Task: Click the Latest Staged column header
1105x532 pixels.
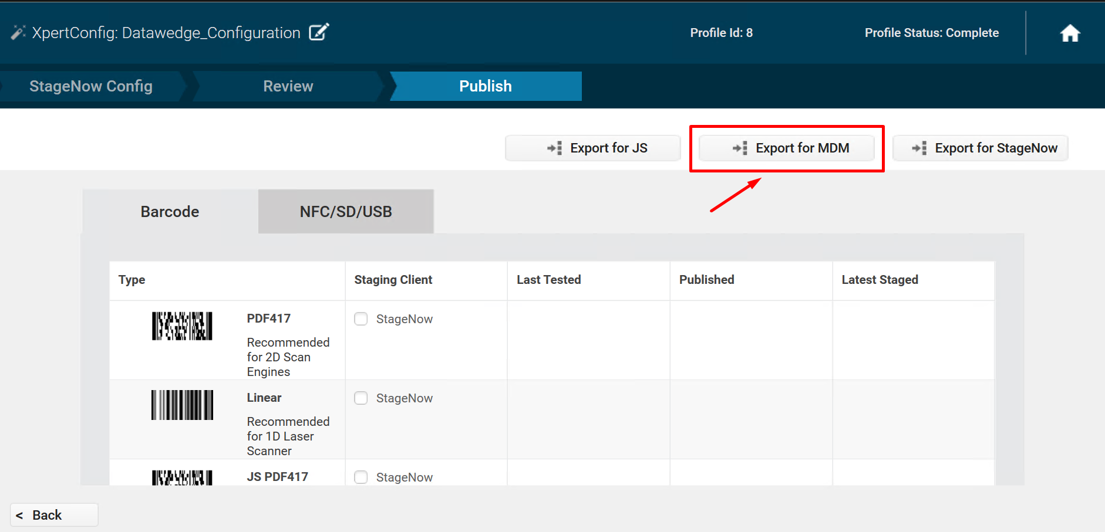Action: (x=880, y=280)
